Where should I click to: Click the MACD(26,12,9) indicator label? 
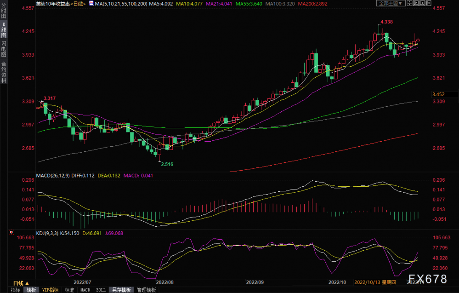53,176
